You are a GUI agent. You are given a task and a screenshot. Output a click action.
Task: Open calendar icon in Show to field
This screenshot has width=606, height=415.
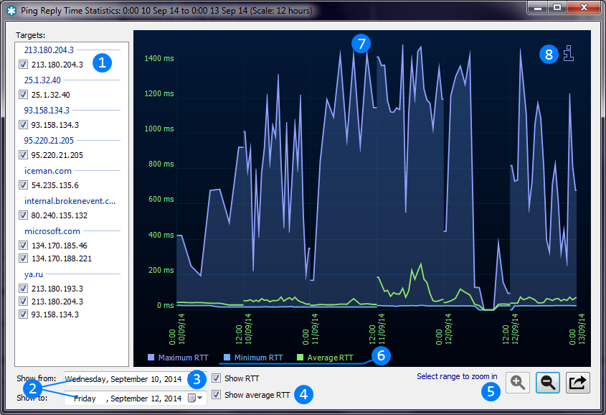pos(193,398)
